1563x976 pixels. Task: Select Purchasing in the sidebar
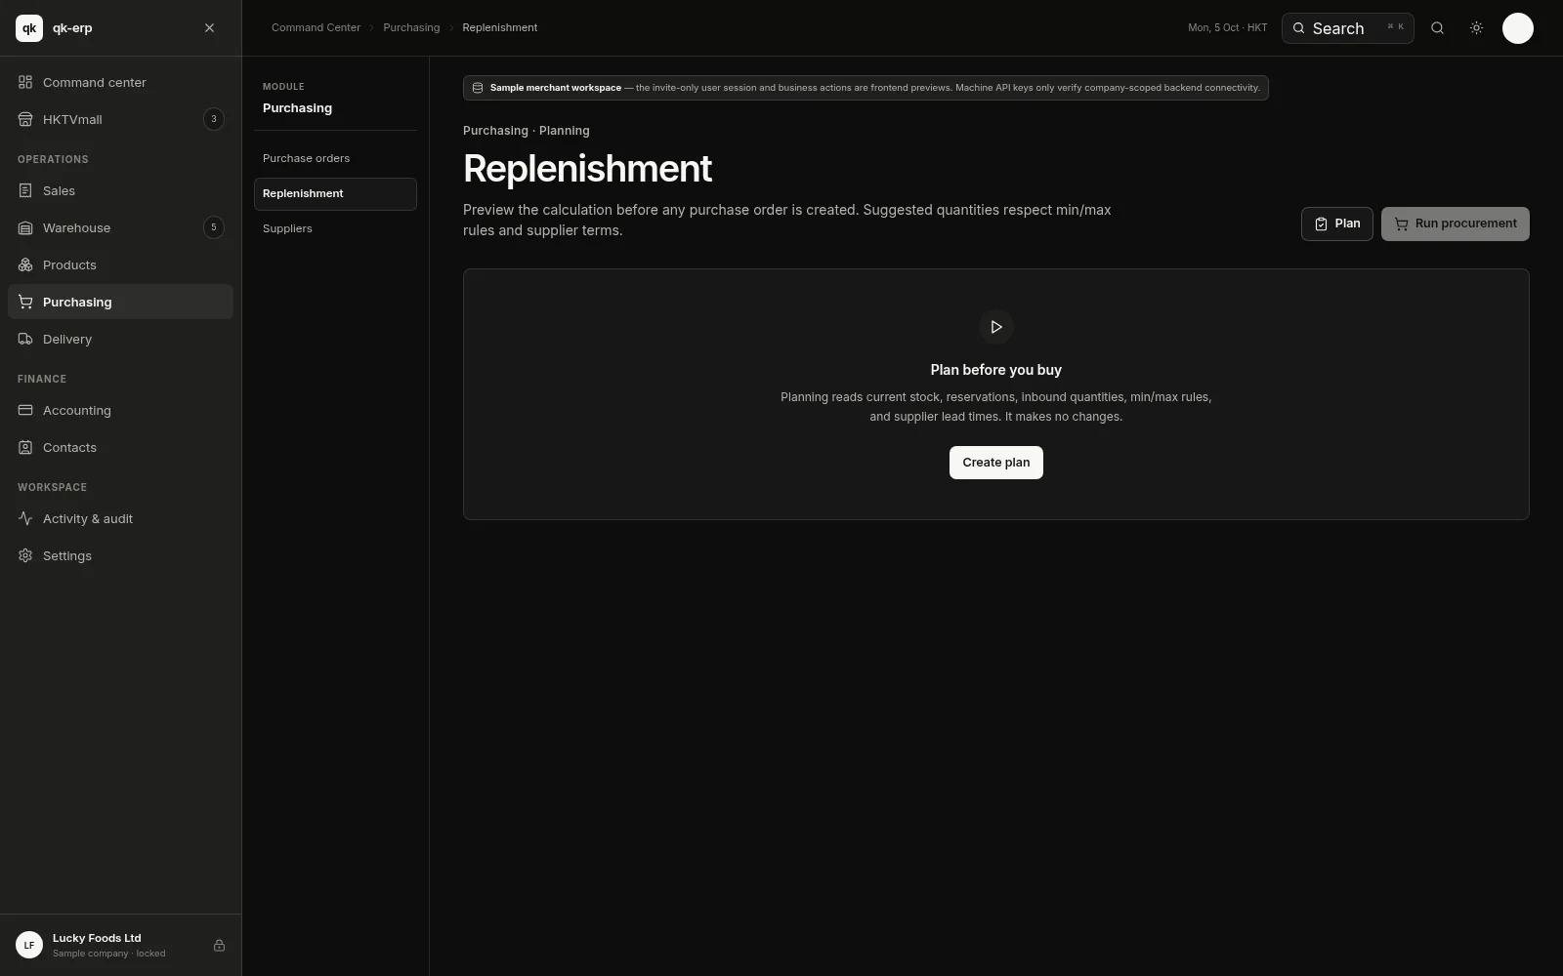(120, 302)
